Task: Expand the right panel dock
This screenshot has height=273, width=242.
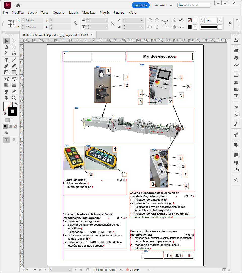Action: click(238, 33)
